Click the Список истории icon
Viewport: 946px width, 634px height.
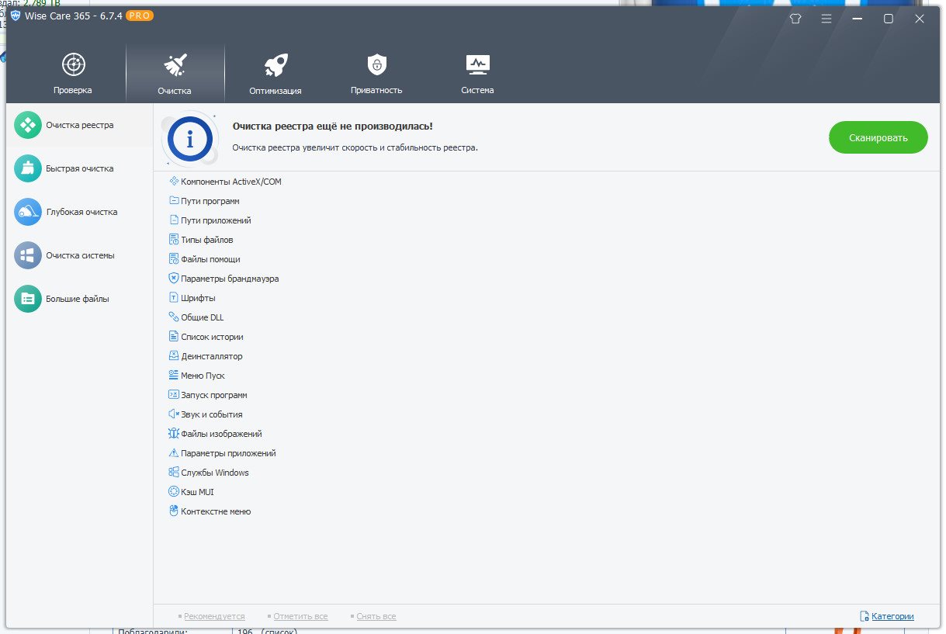click(174, 336)
